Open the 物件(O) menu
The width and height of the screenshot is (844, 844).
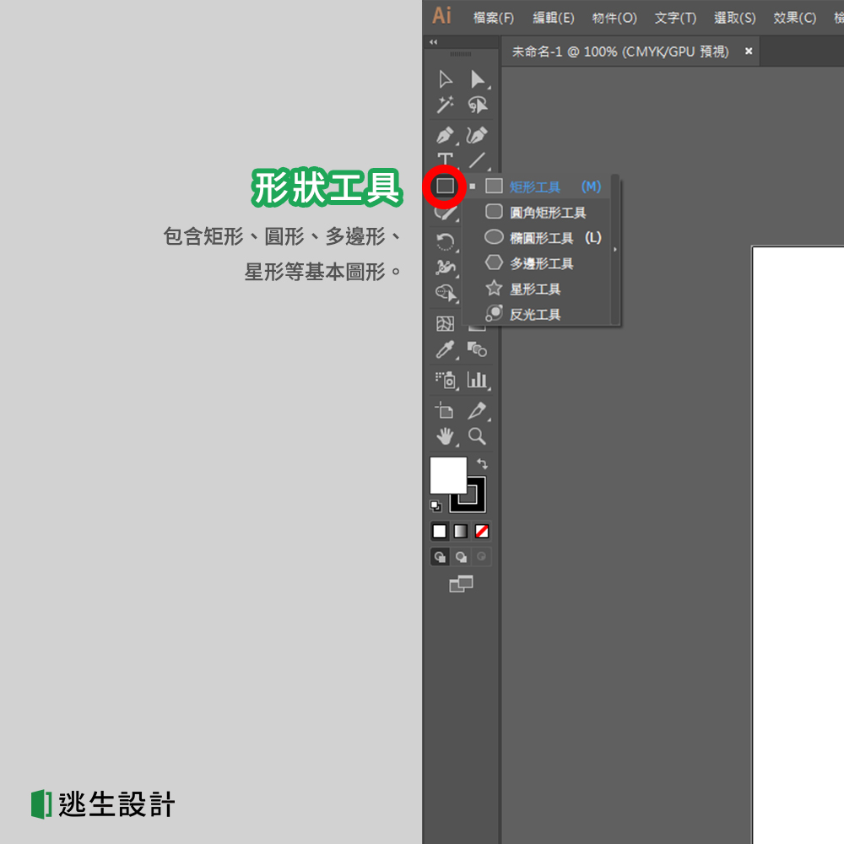pyautogui.click(x=614, y=17)
